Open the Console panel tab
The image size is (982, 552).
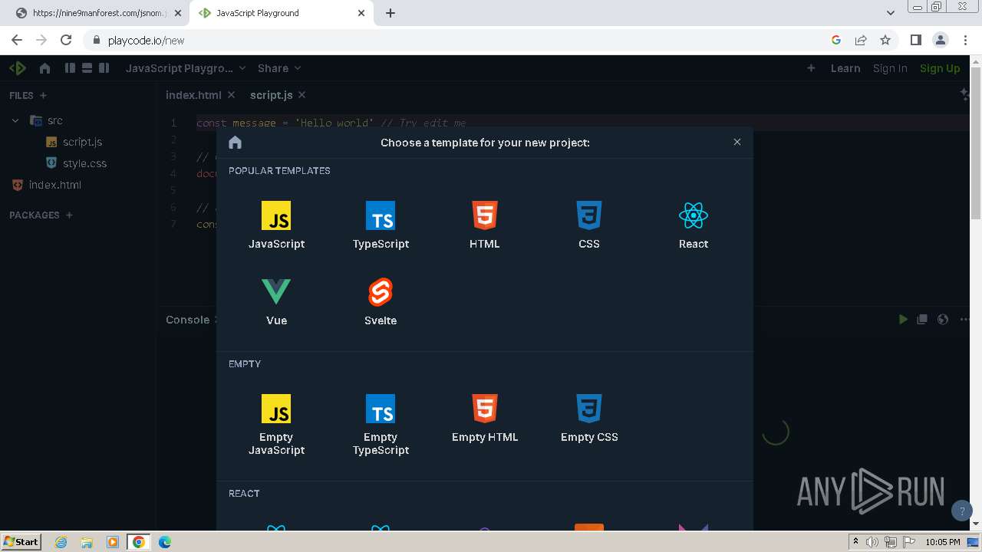tap(187, 320)
